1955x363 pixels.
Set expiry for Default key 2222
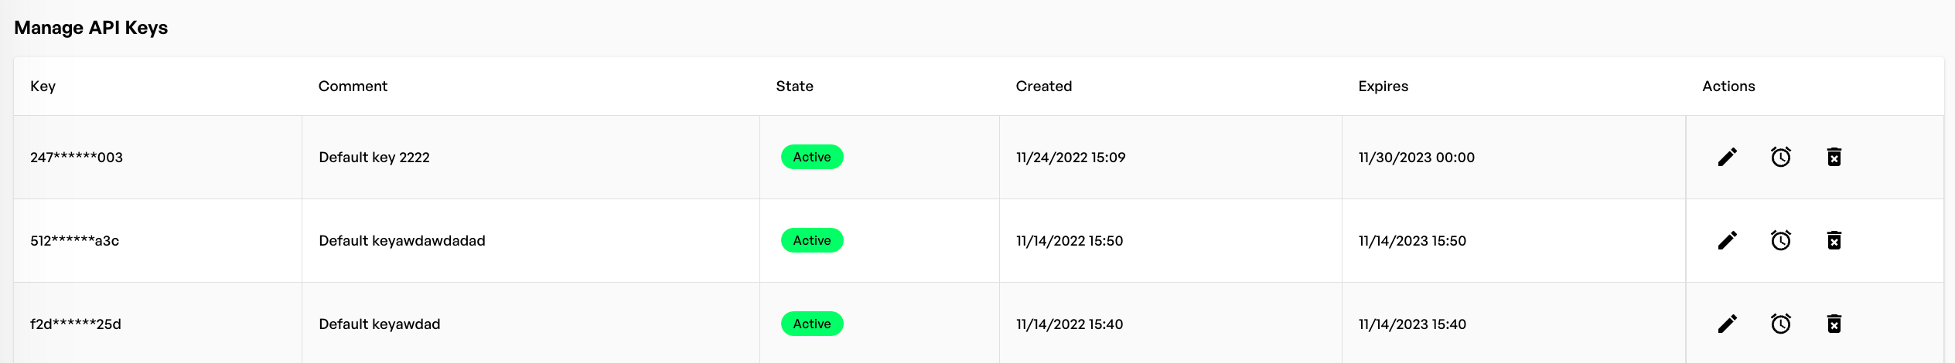(x=1780, y=158)
